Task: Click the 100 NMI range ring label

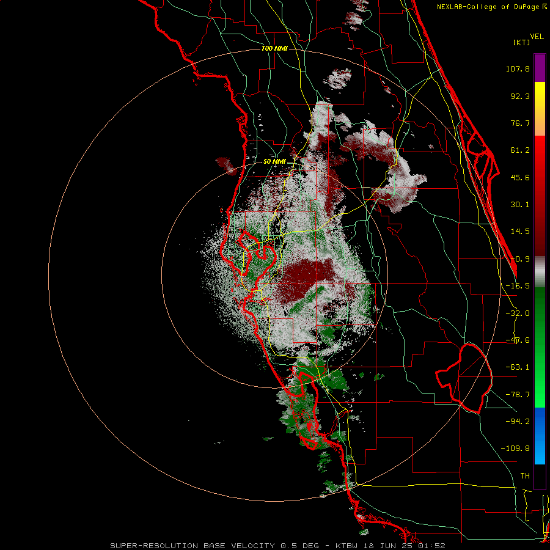Action: [x=274, y=48]
